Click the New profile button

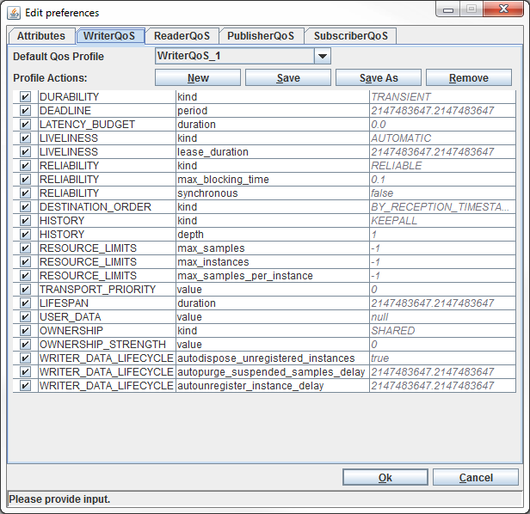pos(198,78)
